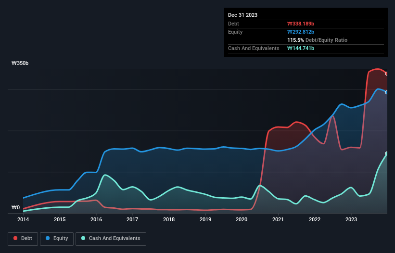Click the teal Cash legend dot
The image size is (395, 253).
(83, 238)
